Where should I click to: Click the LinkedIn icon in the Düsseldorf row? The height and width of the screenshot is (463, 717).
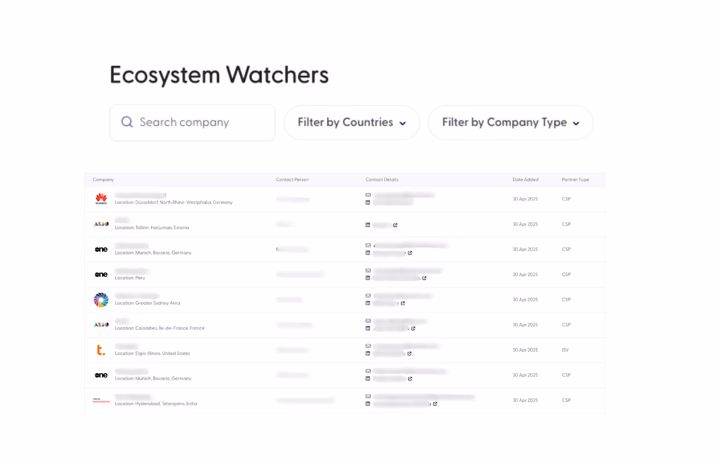[368, 202]
